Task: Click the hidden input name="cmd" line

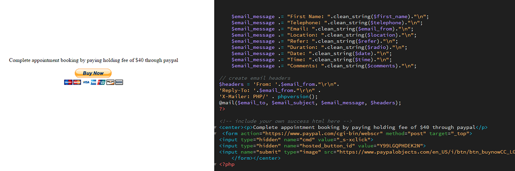Action: 296,140
